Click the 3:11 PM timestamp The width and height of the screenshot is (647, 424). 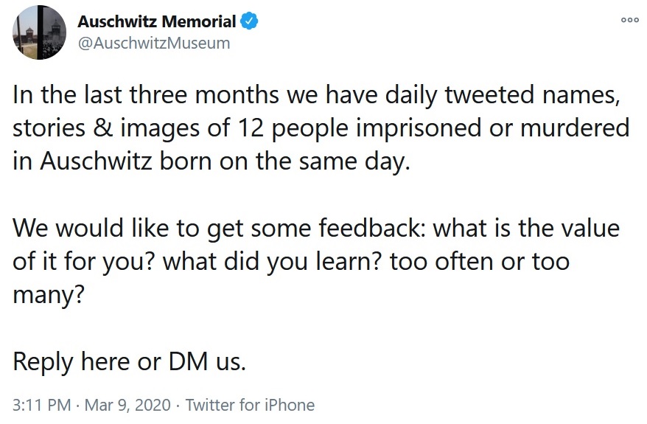42,405
